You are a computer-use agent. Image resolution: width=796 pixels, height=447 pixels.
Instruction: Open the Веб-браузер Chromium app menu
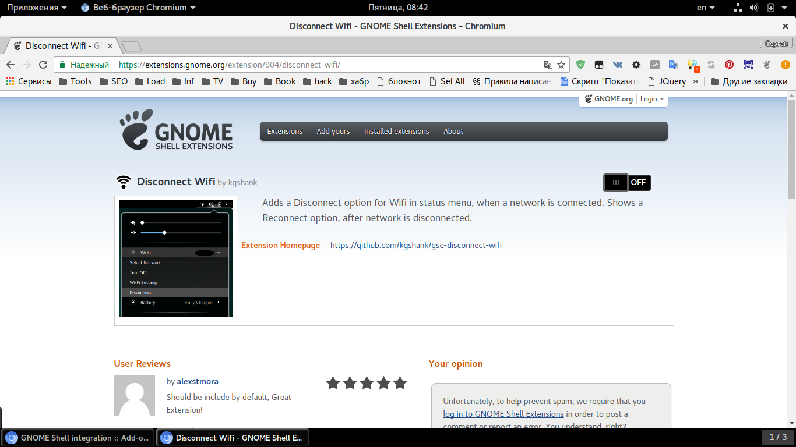click(x=138, y=8)
